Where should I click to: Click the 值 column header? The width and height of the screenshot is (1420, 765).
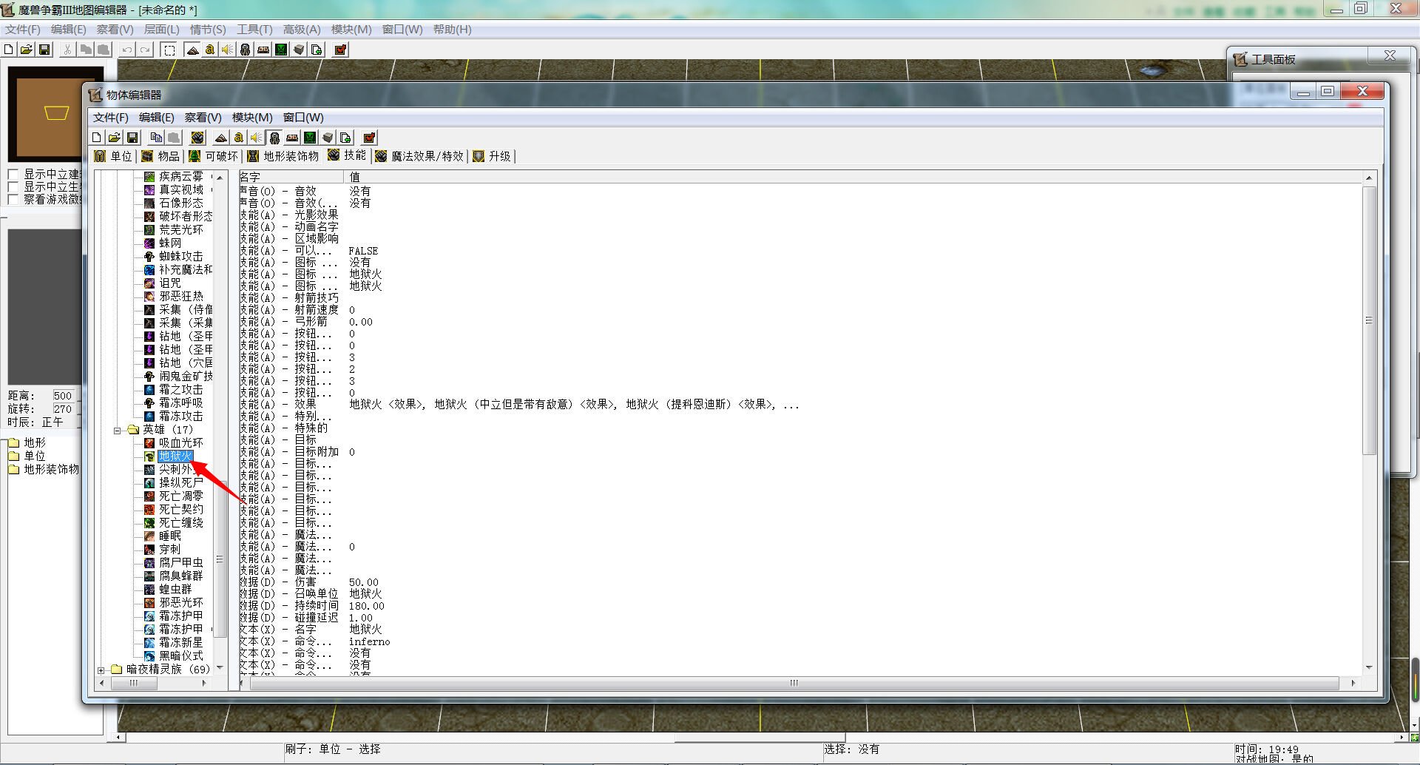click(x=355, y=178)
